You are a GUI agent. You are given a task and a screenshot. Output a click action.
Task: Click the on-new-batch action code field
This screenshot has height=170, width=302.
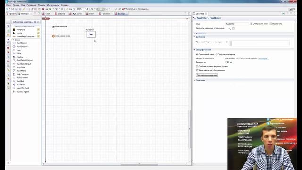click(x=260, y=43)
